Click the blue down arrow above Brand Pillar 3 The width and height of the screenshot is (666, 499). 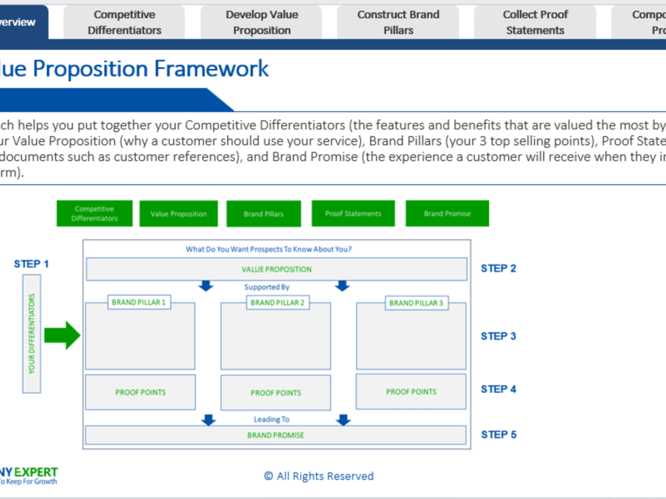pos(343,285)
